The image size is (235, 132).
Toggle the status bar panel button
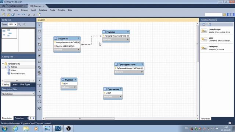[x=230, y=123]
